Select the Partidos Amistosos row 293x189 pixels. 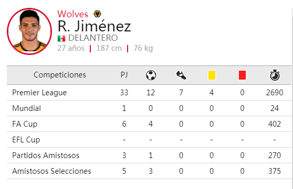[x=149, y=155]
